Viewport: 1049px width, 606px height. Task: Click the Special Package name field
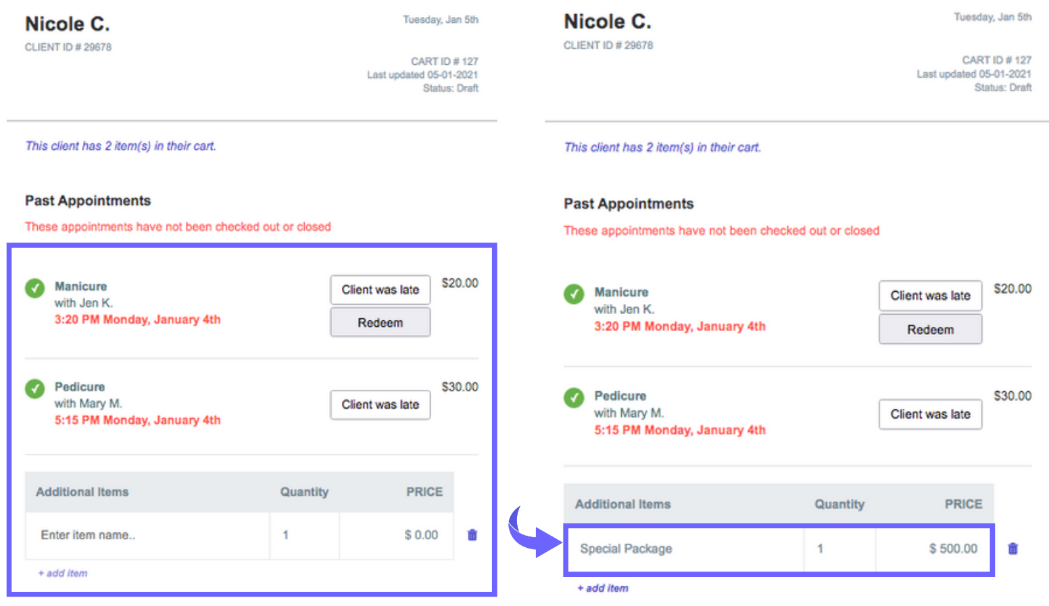click(684, 549)
